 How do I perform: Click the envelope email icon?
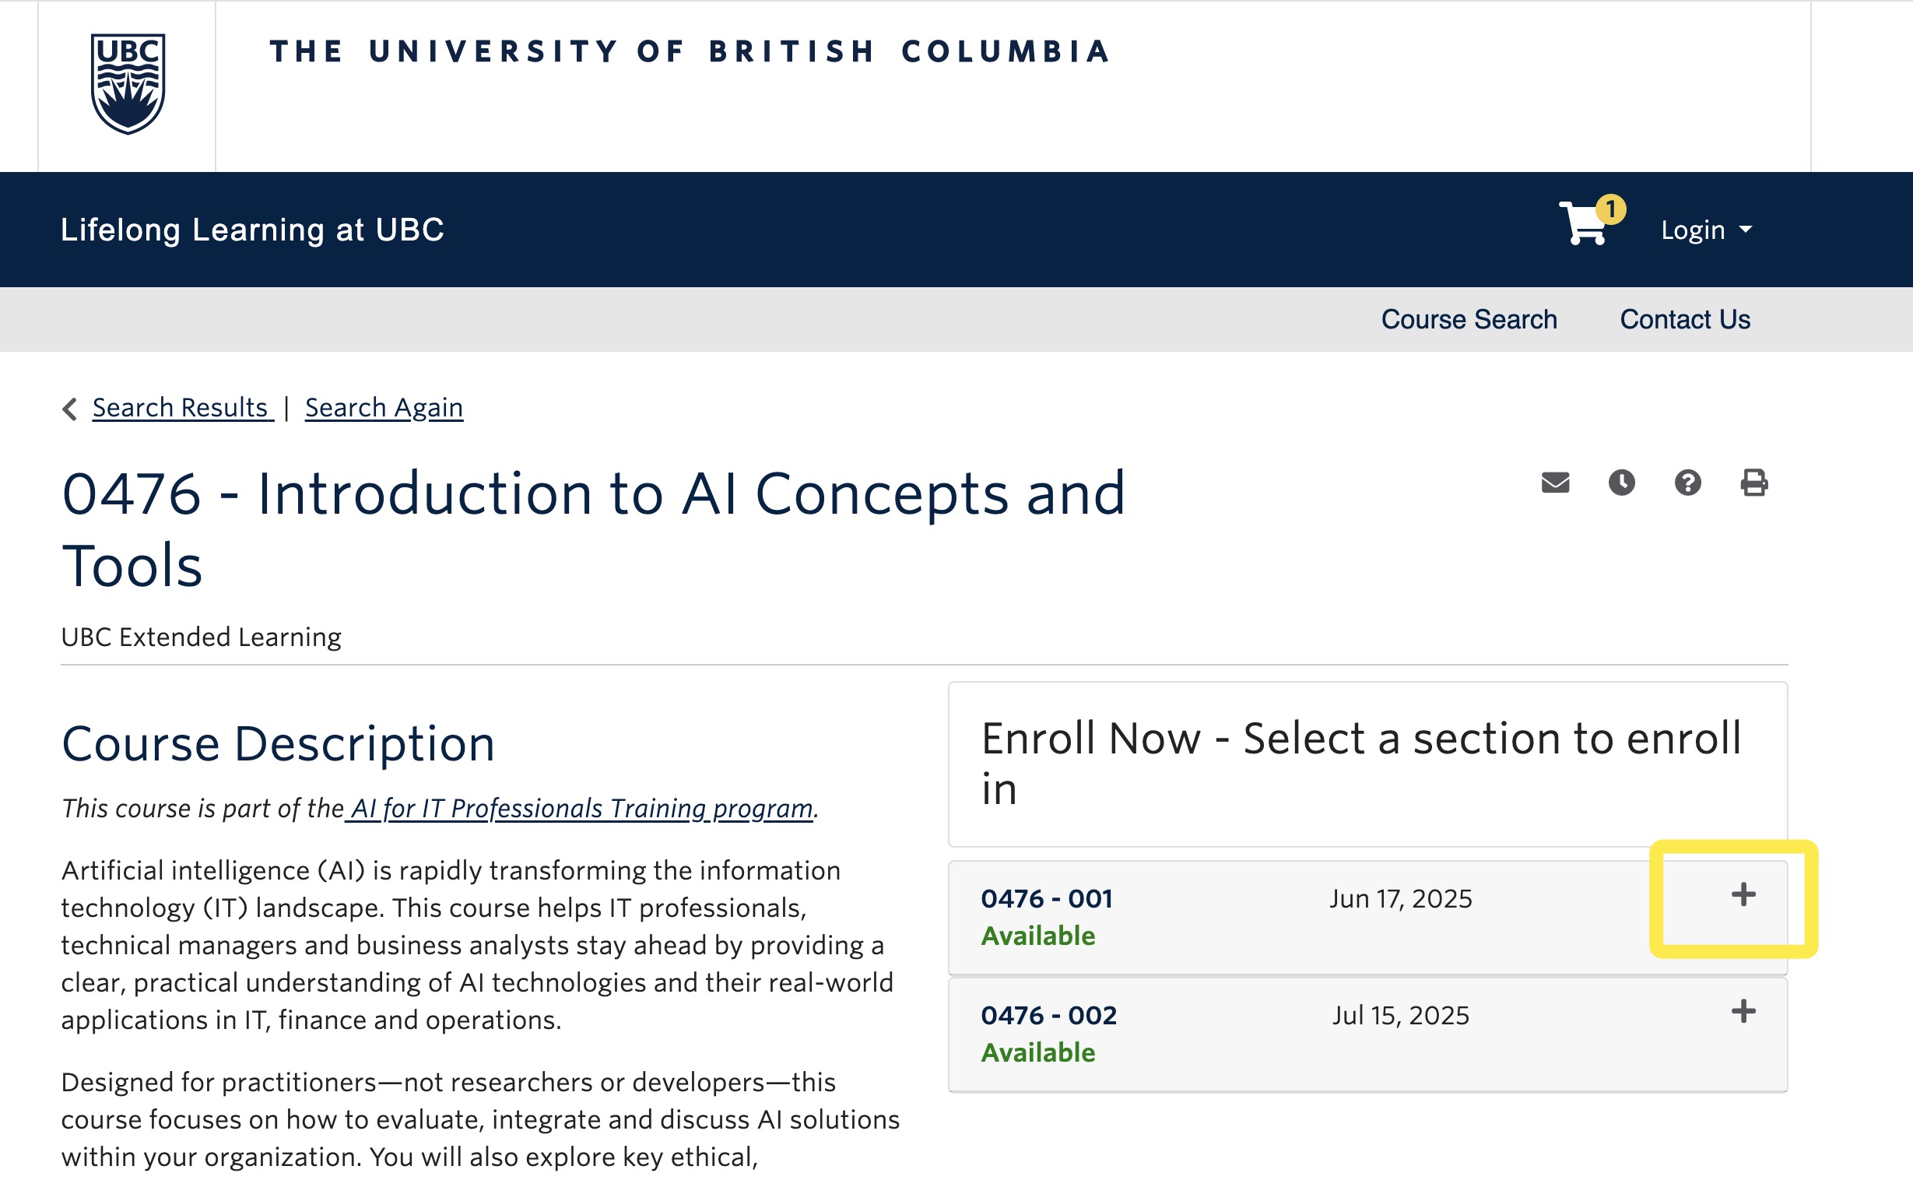[x=1555, y=483]
